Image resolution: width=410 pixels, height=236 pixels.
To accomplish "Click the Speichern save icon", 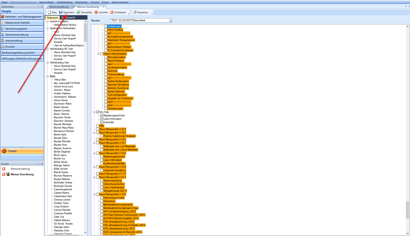I will tap(61, 12).
